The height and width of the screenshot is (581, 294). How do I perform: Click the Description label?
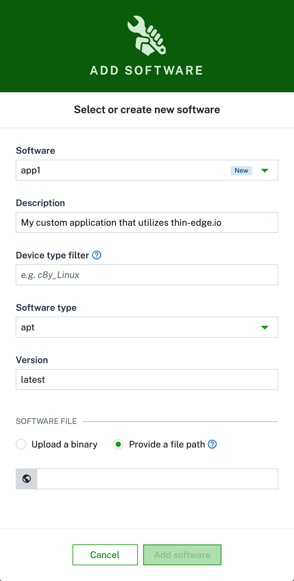pos(41,203)
